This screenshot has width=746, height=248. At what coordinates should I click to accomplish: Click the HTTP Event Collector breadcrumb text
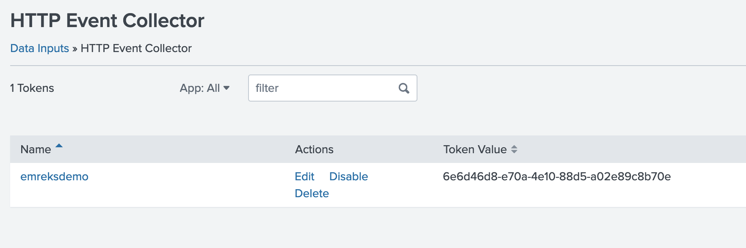pyautogui.click(x=136, y=48)
